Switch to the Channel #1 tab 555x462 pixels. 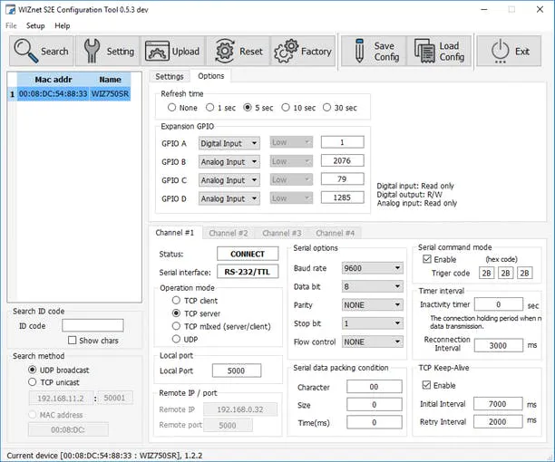tap(175, 233)
